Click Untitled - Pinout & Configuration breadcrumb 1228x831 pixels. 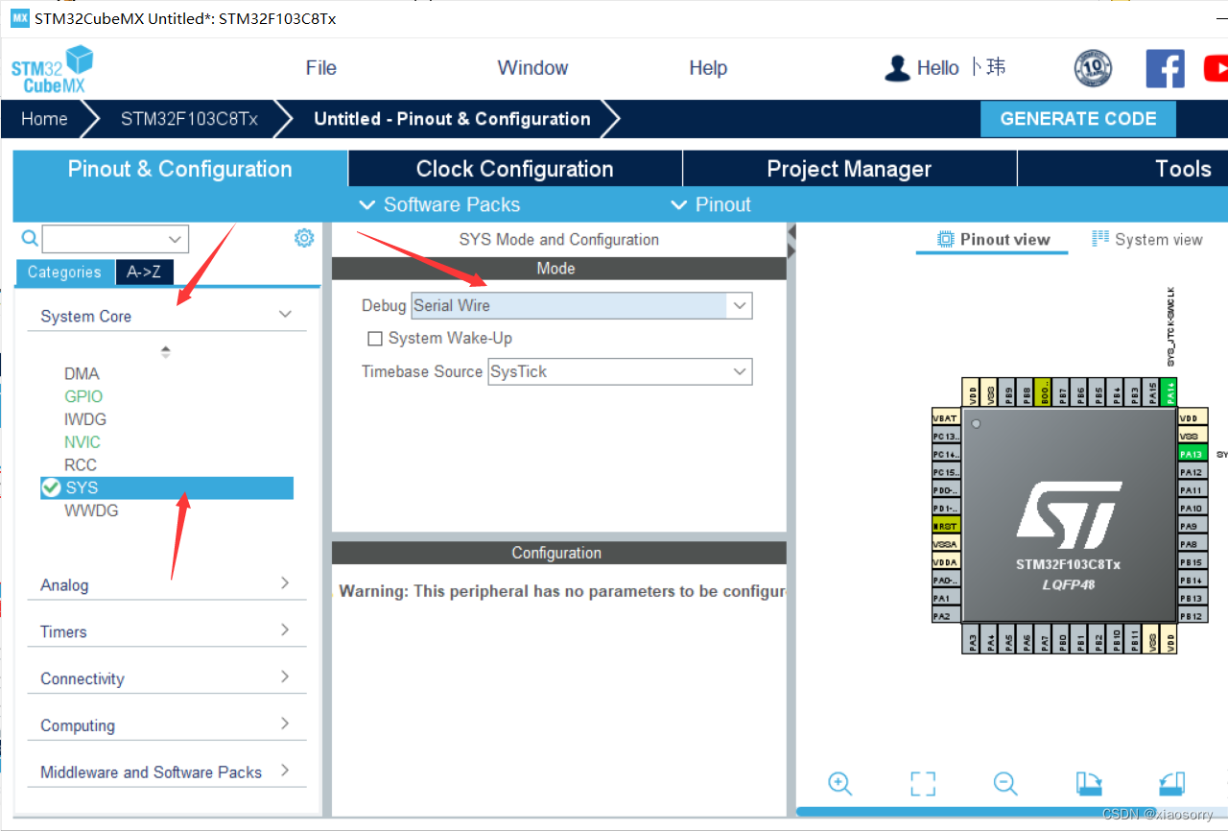point(452,119)
